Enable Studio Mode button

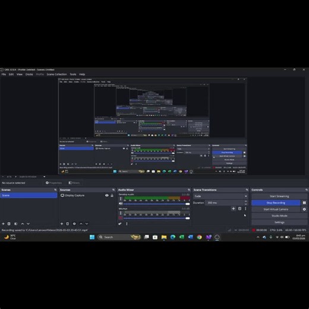coord(279,216)
